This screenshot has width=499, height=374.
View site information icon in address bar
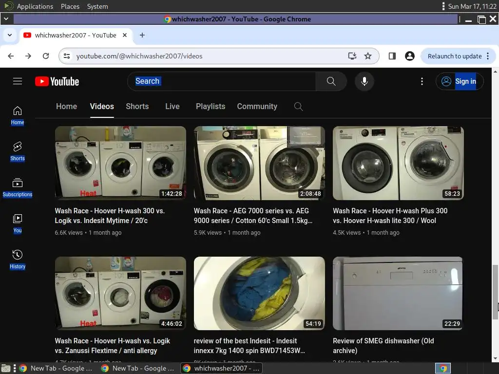point(67,56)
